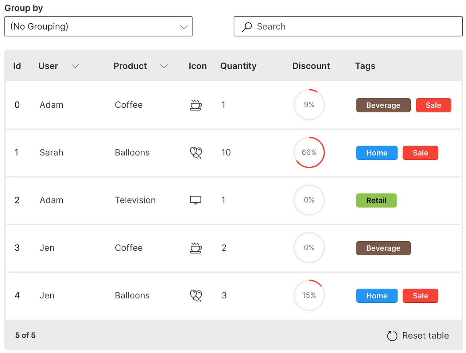Screen dimensions: 466x353
Task: Click the 9% discount progress ring
Action: pos(309,105)
